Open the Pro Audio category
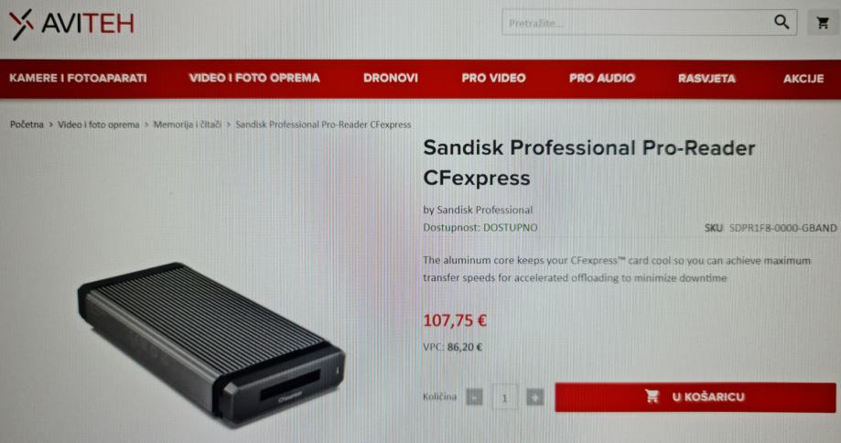The image size is (841, 443). point(602,79)
